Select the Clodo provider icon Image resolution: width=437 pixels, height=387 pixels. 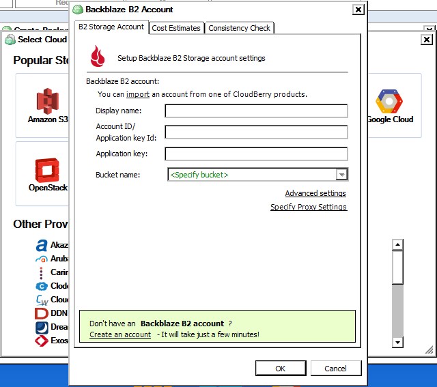[42, 286]
